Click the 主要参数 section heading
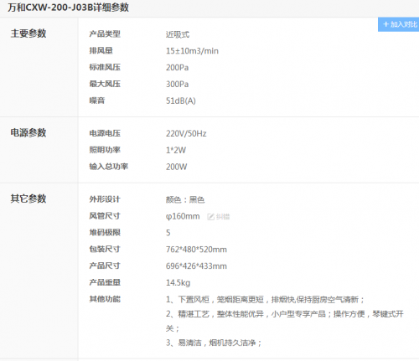Image resolution: width=419 pixels, height=361 pixels. pos(28,34)
